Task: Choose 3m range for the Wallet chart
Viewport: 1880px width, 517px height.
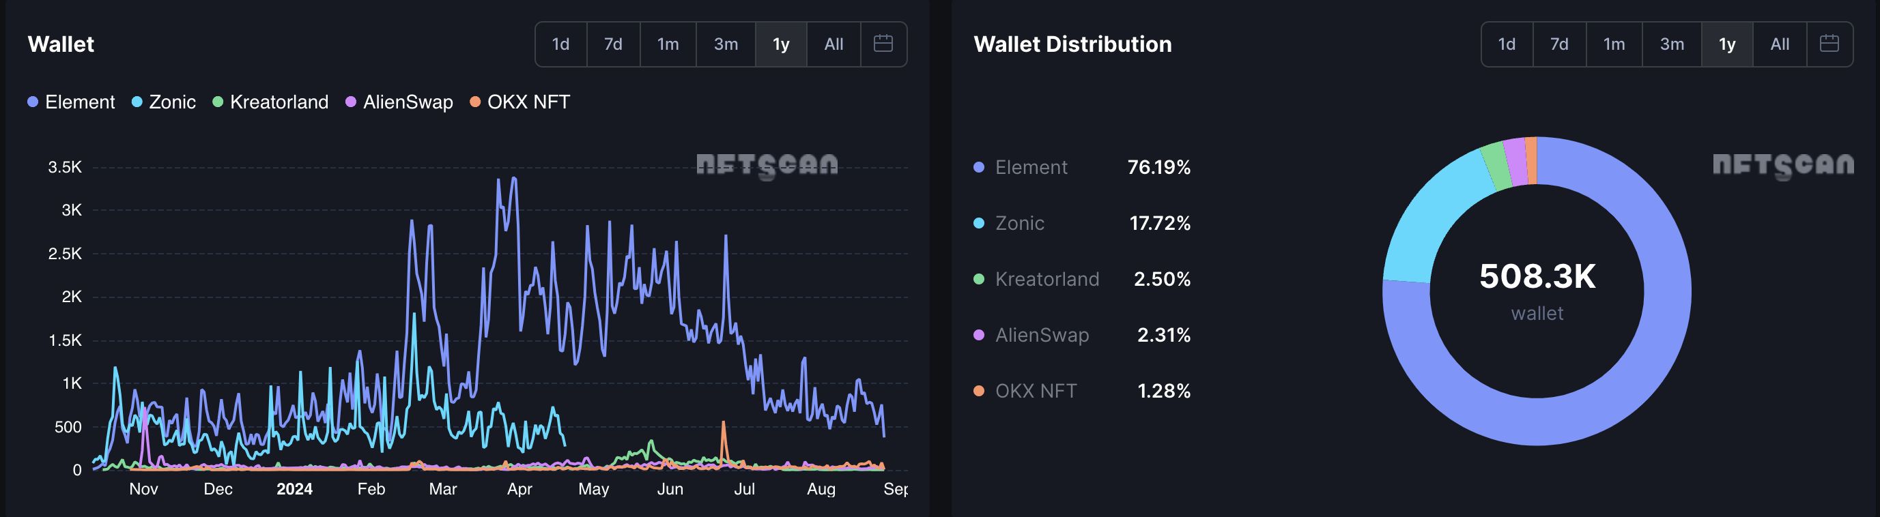Action: coord(726,44)
